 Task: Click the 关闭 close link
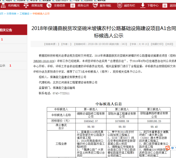[x=169, y=44]
